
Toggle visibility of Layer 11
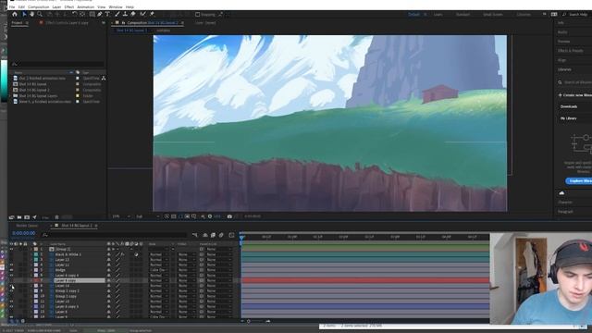pyautogui.click(x=11, y=265)
